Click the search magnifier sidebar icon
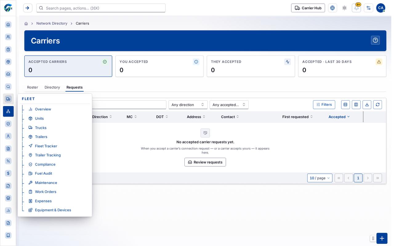Image resolution: width=394 pixels, height=246 pixels. click(x=8, y=87)
